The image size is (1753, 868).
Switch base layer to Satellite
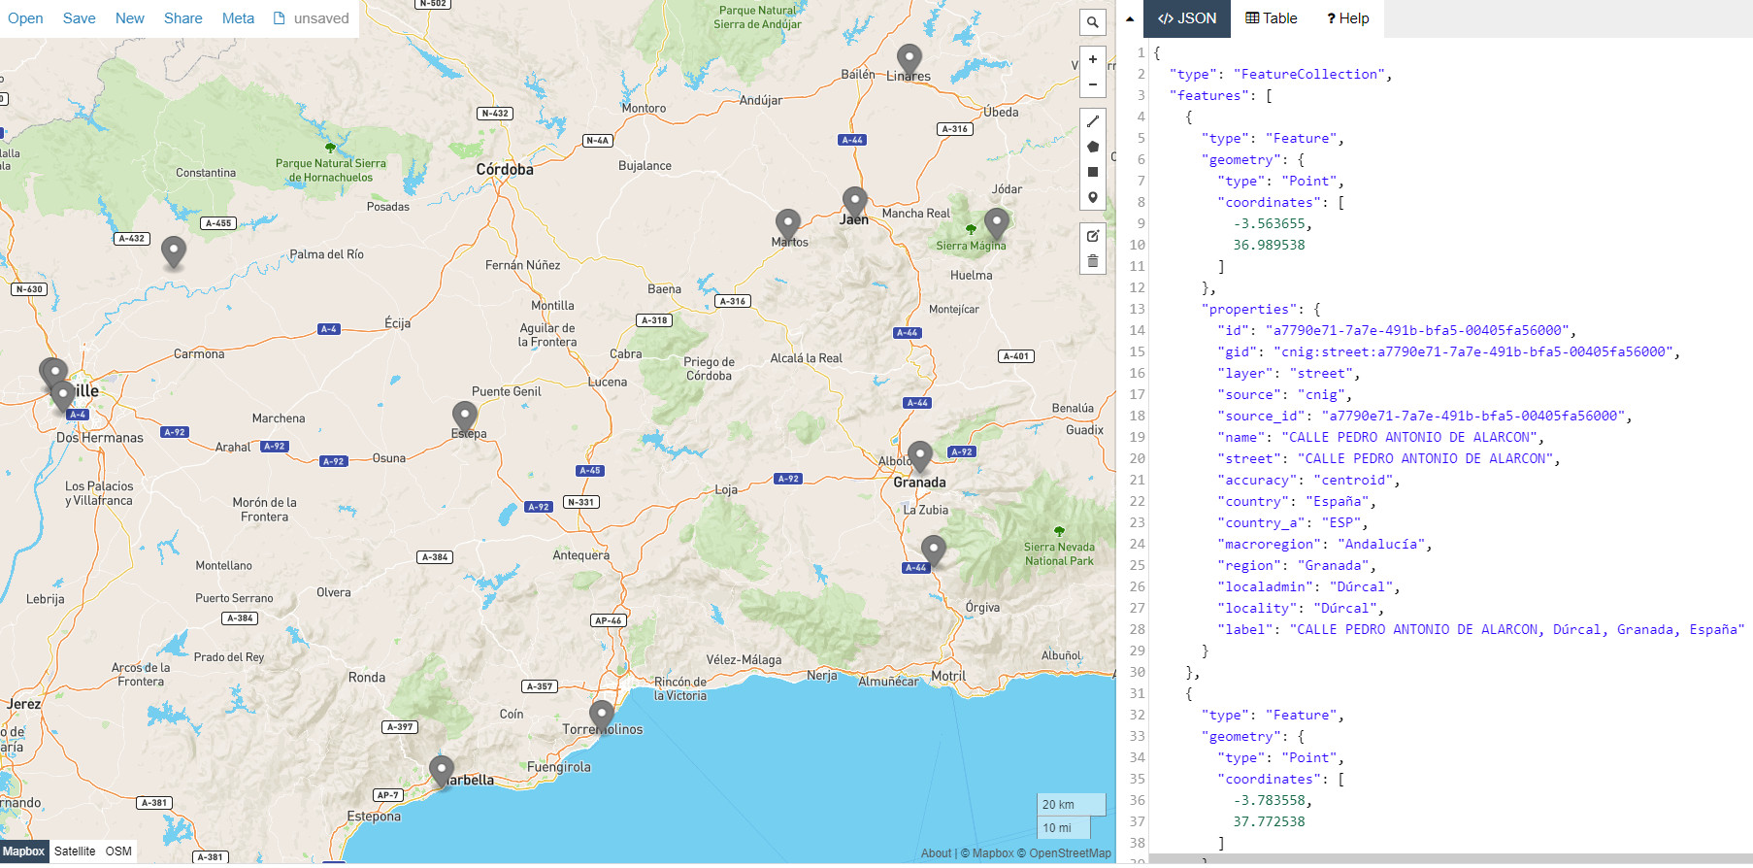[75, 851]
